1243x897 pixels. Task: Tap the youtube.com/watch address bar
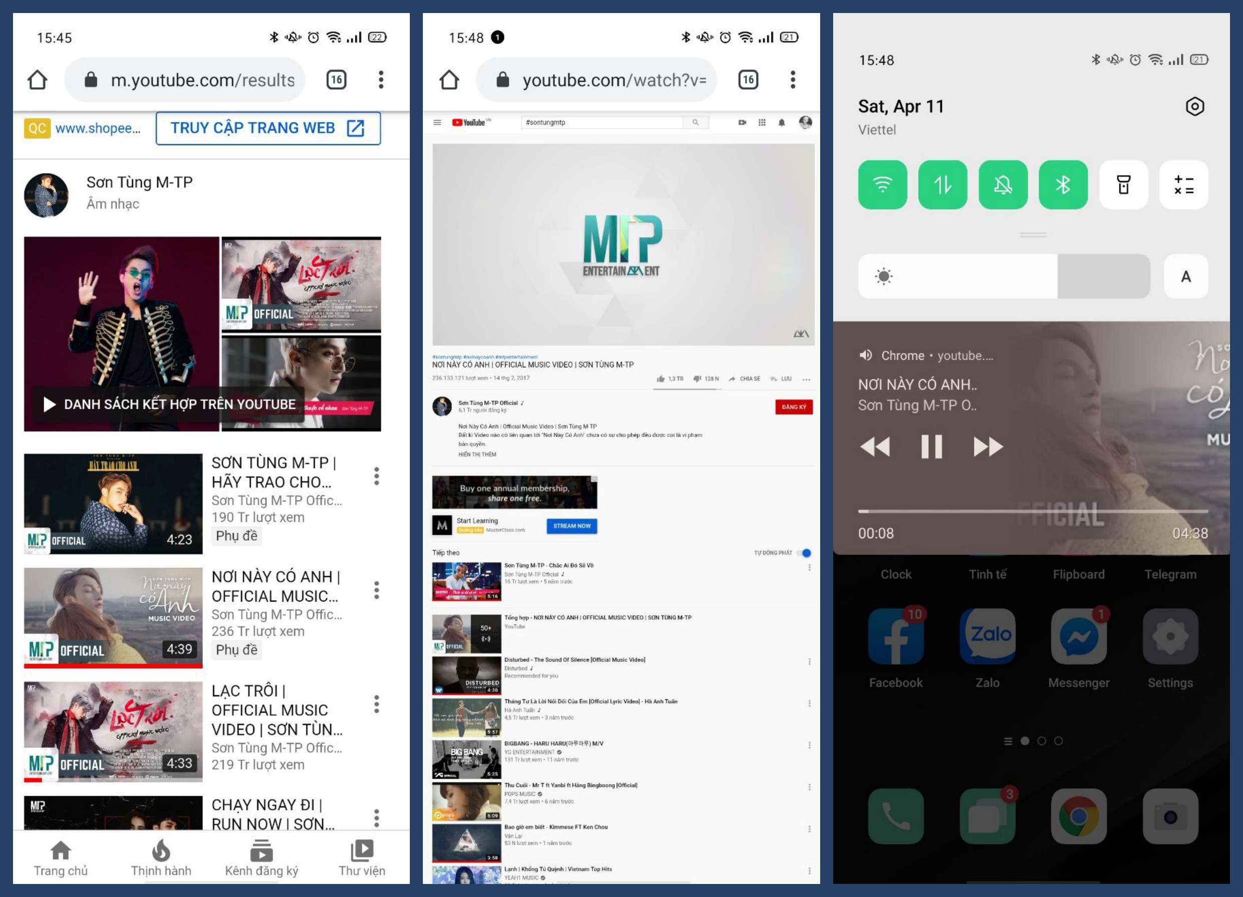click(x=596, y=80)
